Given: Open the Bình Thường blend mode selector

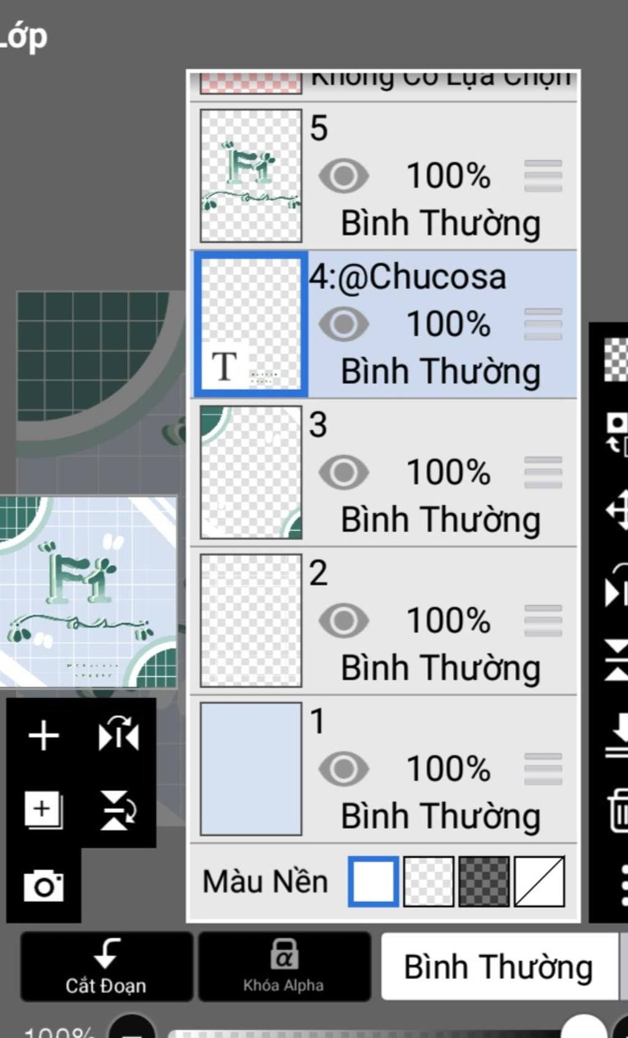Looking at the screenshot, I should 499,967.
